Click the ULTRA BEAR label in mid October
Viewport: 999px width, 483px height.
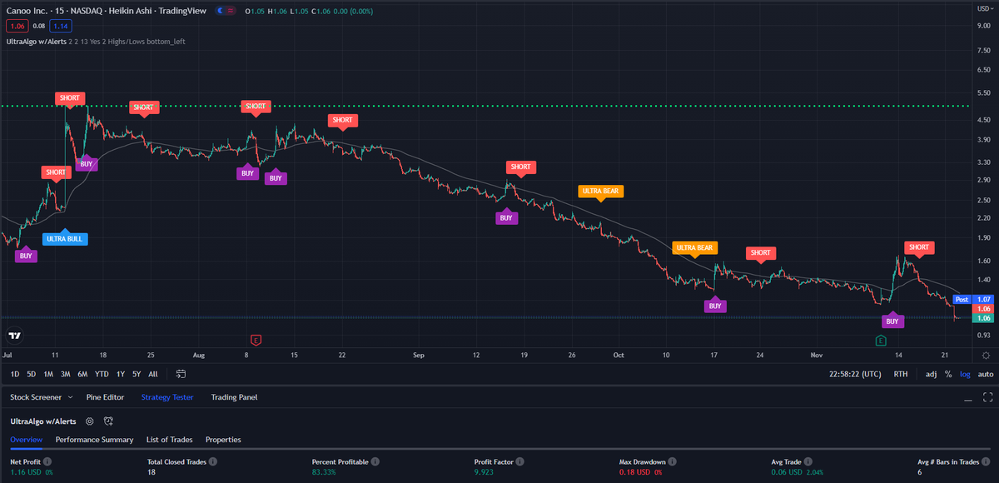coord(695,249)
